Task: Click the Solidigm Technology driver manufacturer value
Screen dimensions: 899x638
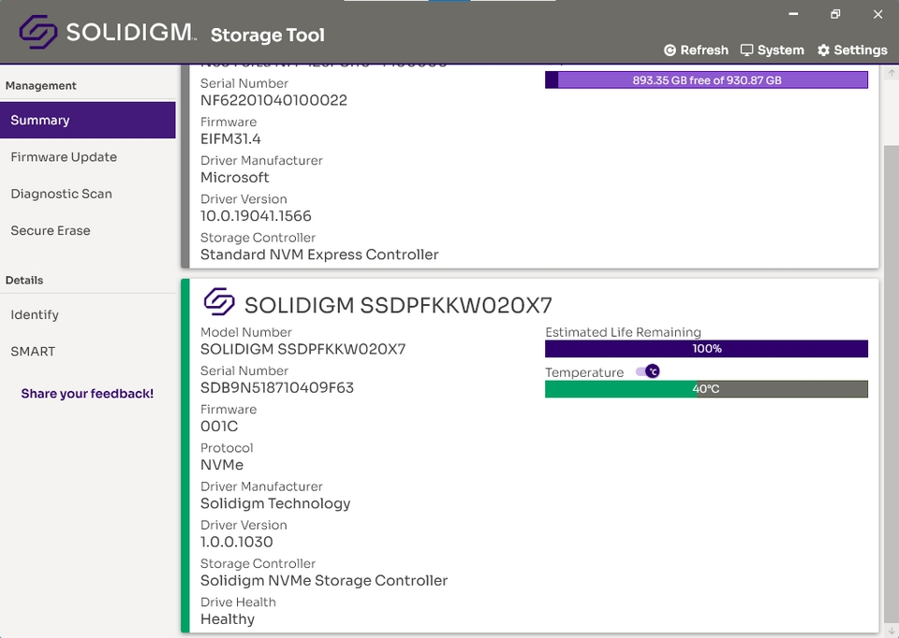Action: coord(275,503)
